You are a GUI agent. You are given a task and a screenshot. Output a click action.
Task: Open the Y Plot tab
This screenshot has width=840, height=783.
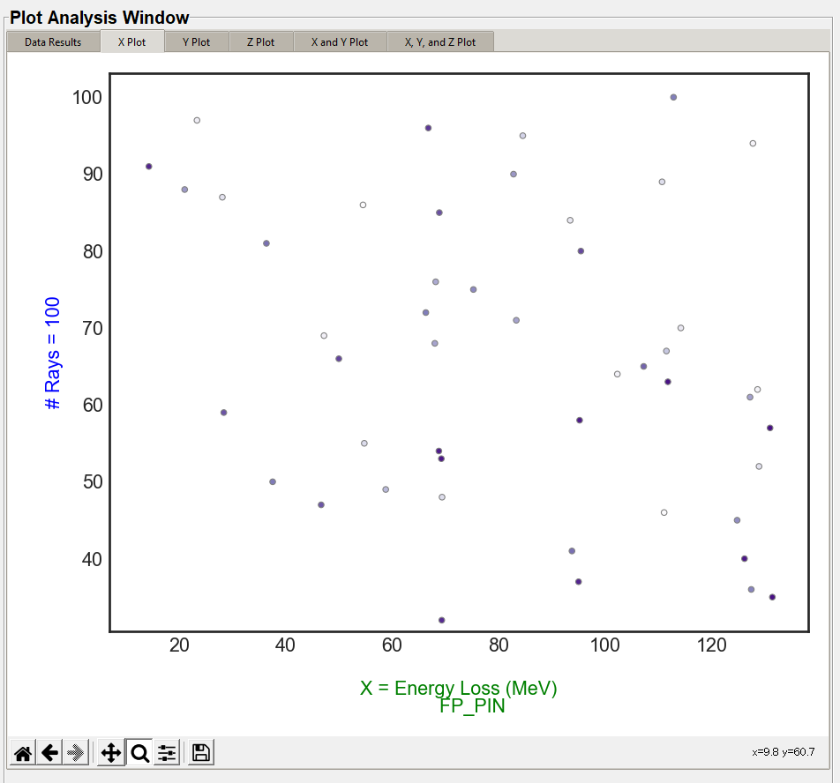(196, 42)
